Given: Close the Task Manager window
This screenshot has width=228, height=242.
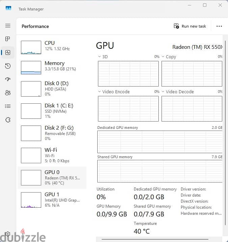Looking at the screenshot, I should (x=220, y=5).
